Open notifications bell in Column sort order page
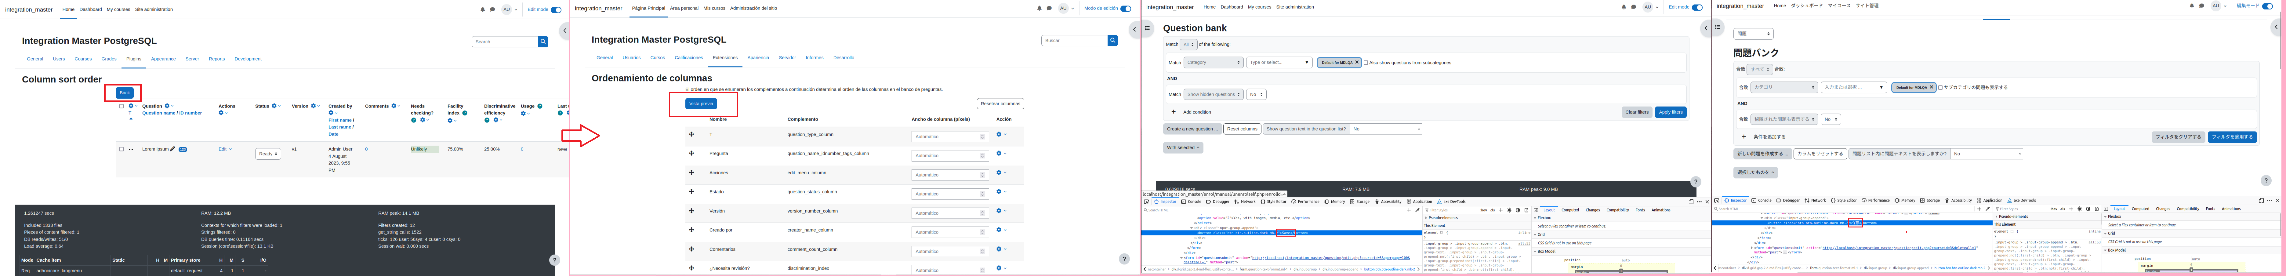This screenshot has width=2286, height=276. pyautogui.click(x=483, y=10)
